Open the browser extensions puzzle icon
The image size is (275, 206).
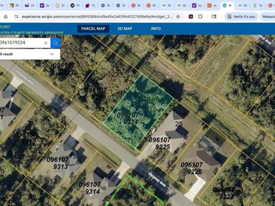click(x=201, y=16)
